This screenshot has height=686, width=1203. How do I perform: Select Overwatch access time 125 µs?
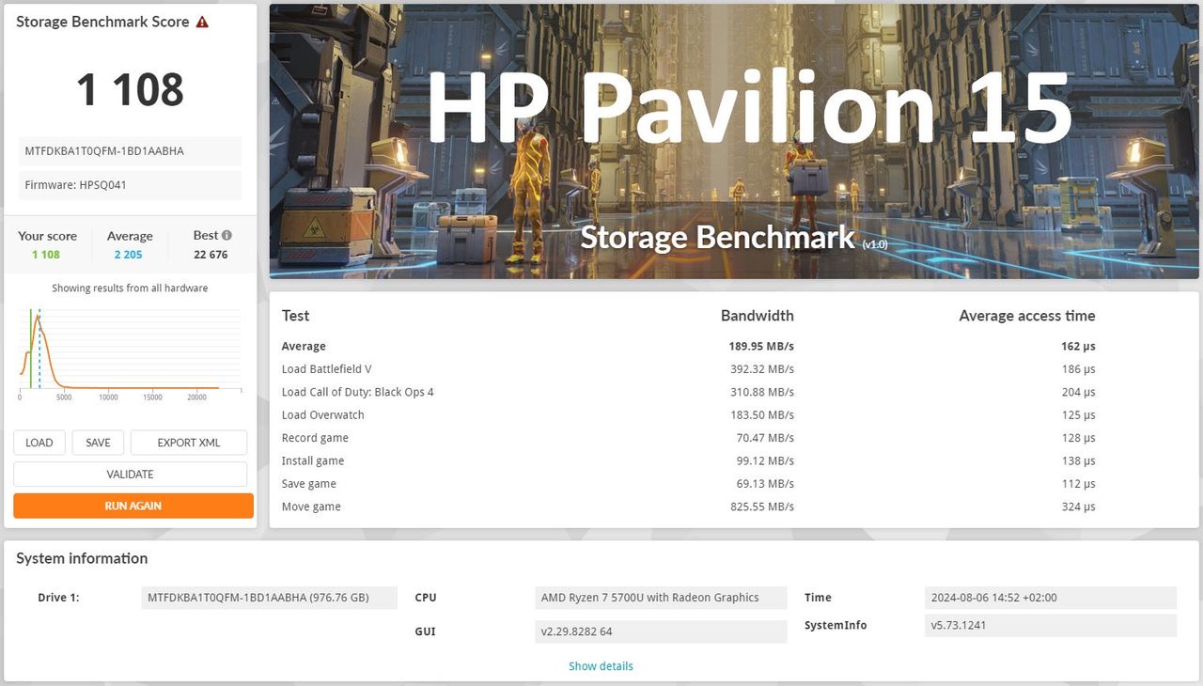[x=1078, y=415]
